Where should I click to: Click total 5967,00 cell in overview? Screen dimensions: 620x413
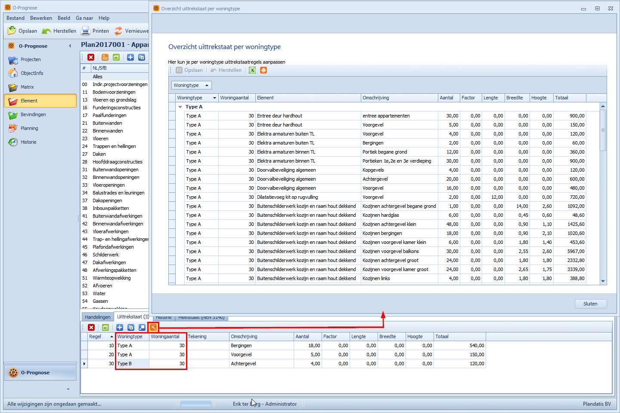[570, 251]
